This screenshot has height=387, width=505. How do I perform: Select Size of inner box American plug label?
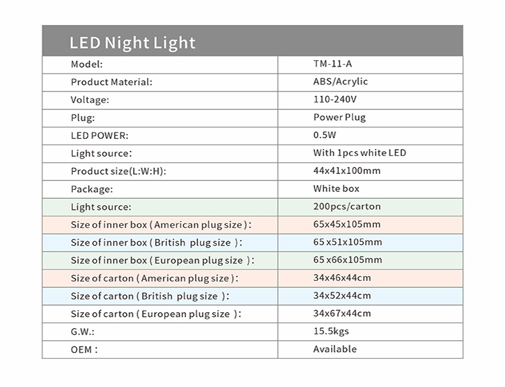tap(161, 225)
